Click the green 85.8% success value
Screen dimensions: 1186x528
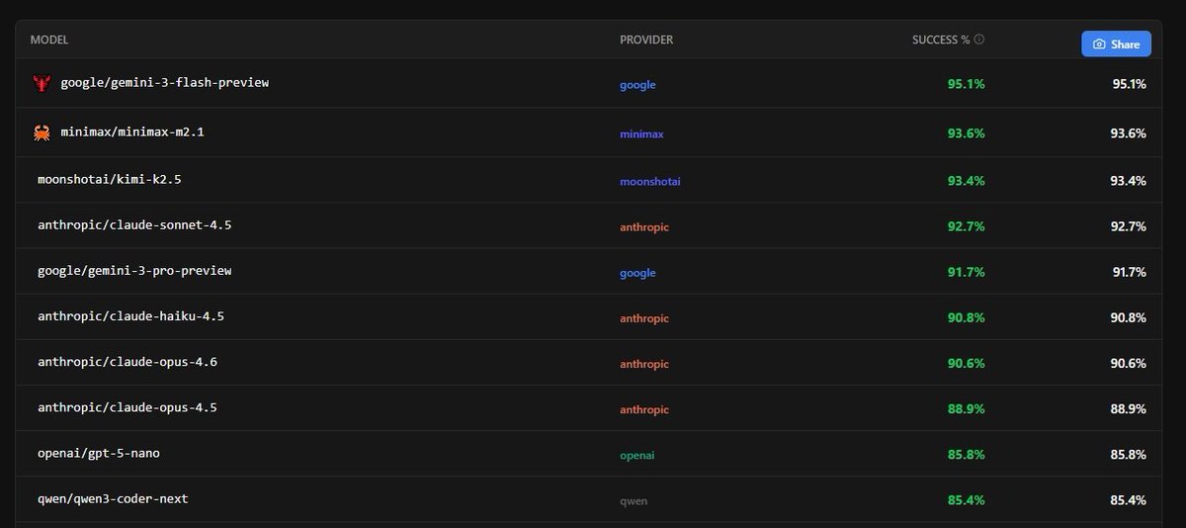966,455
